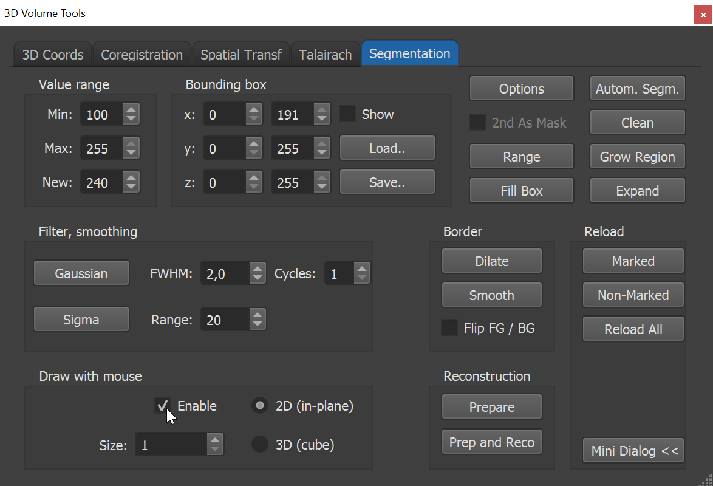The image size is (713, 486).
Task: Increase the draw Size spinner up arrow
Action: pyautogui.click(x=214, y=440)
